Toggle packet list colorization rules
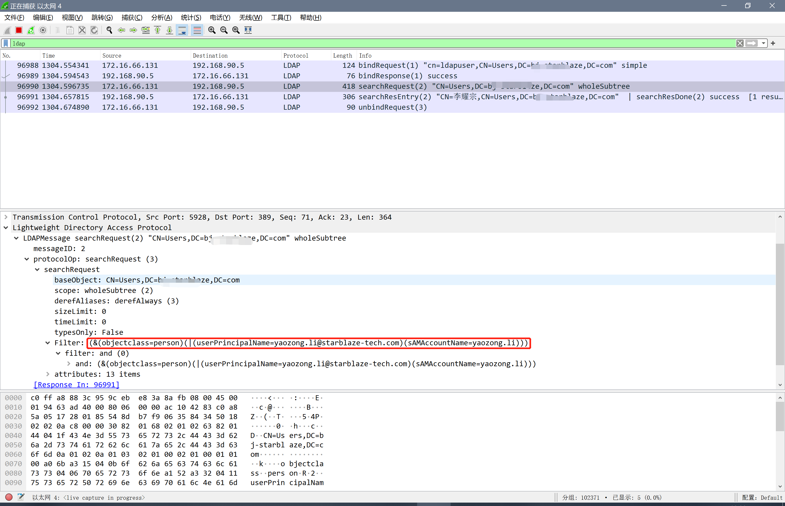Screen dimensions: 785x506 coord(197,30)
